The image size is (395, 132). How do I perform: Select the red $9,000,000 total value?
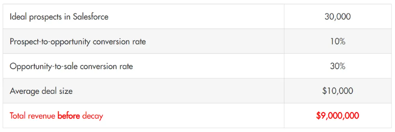coord(338,115)
